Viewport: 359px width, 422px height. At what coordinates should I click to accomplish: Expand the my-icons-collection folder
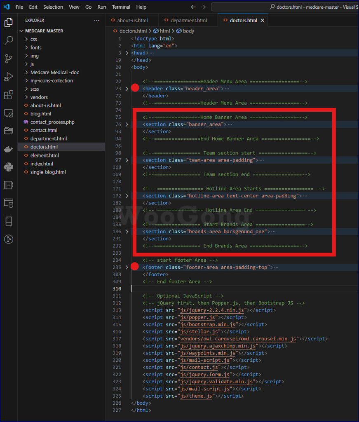[x=26, y=81]
